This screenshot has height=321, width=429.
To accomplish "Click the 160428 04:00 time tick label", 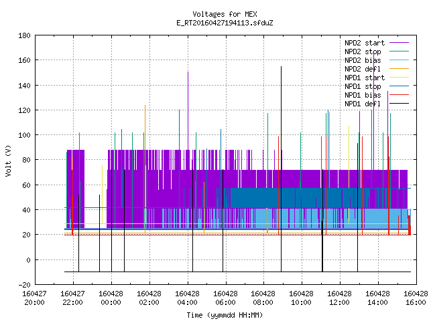I will pos(188,298).
